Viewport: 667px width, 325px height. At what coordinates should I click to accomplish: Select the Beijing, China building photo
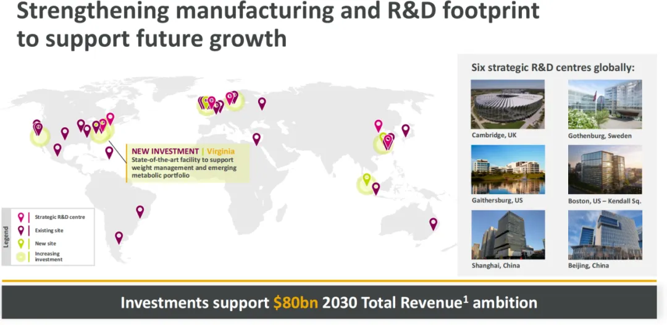tap(605, 235)
